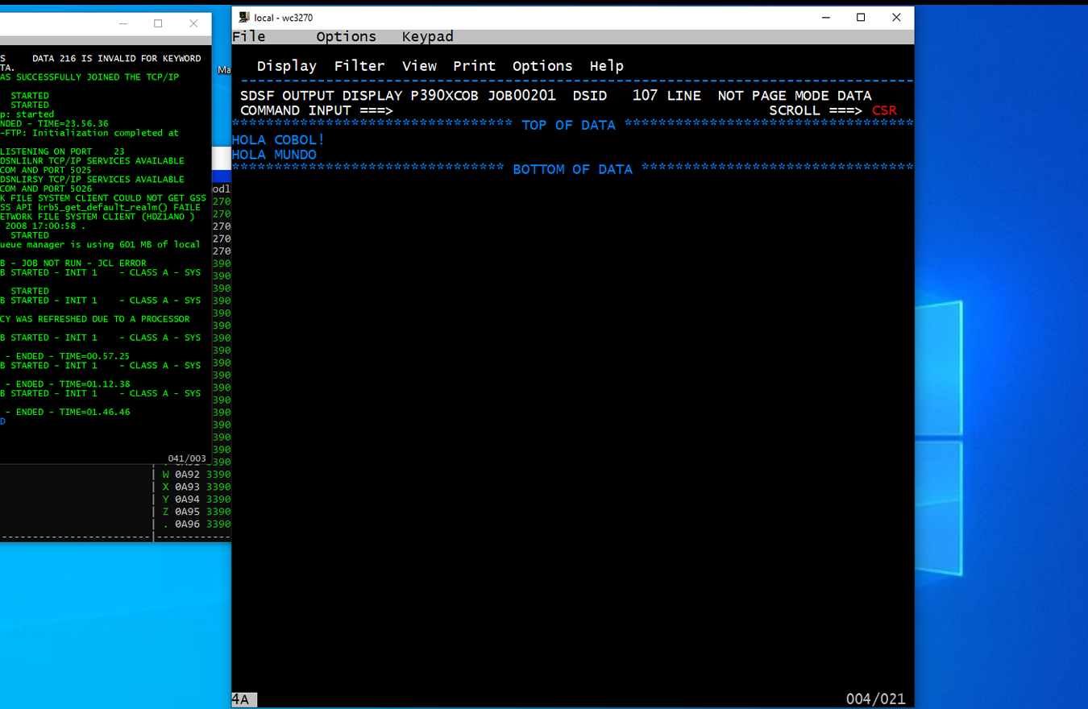Maximize the green console window on left

coord(158,23)
